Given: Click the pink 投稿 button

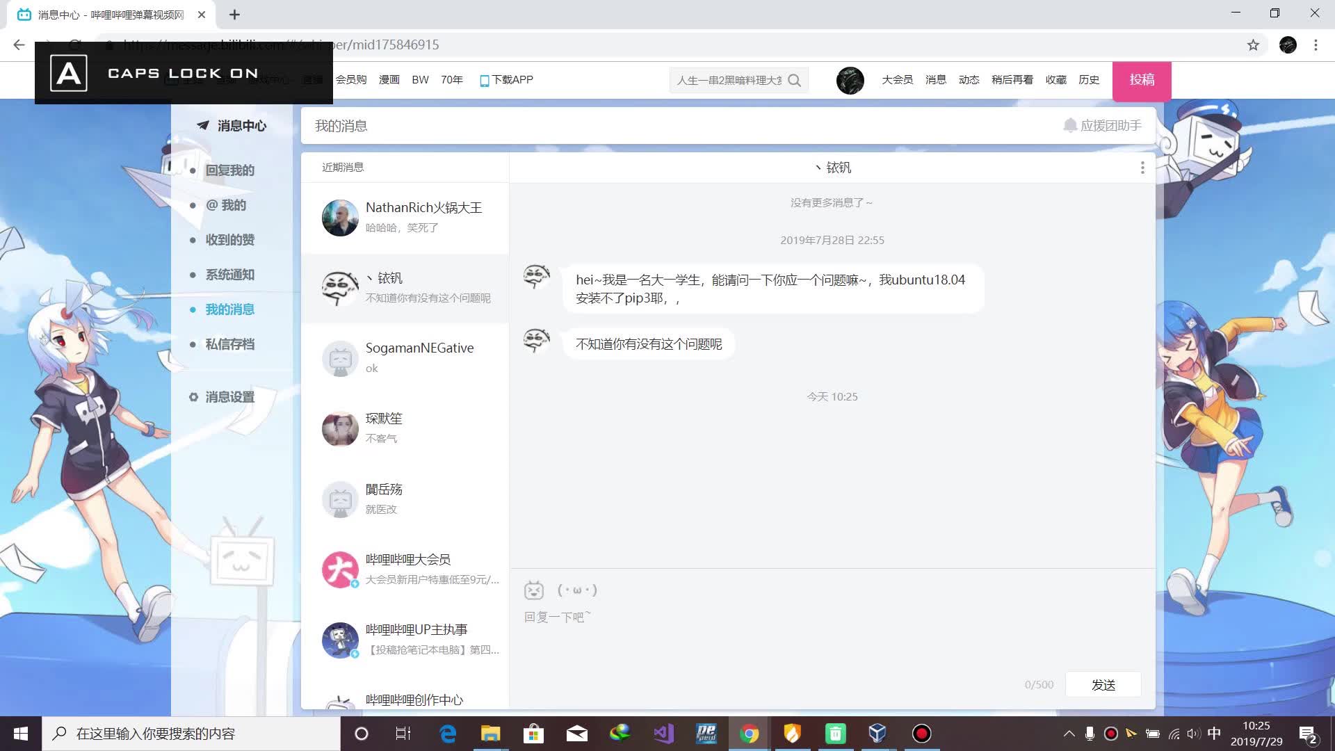Looking at the screenshot, I should 1141,80.
